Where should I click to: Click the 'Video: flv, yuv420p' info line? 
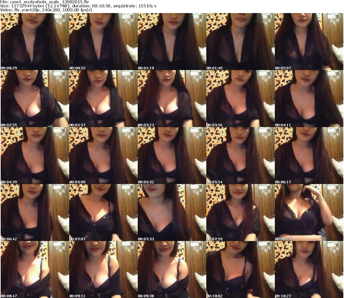coord(46,10)
